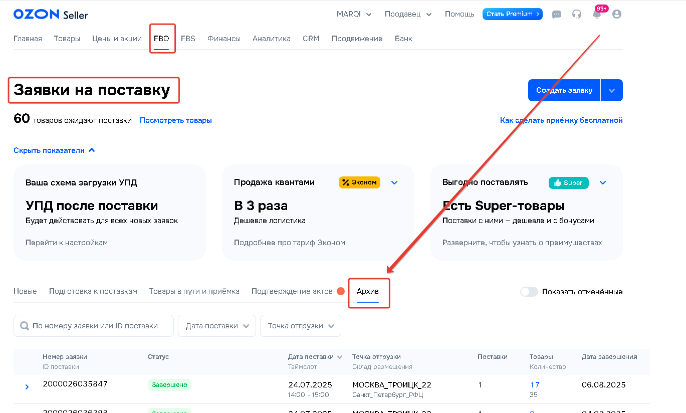The width and height of the screenshot is (686, 413).
Task: Click the Эконом percent badge
Action: pos(359,182)
